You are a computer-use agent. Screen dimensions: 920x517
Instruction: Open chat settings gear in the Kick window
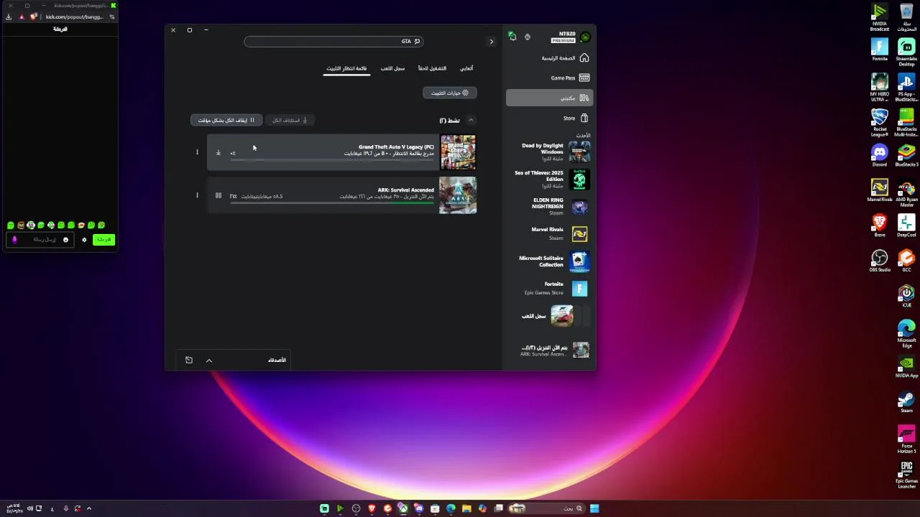coord(84,240)
